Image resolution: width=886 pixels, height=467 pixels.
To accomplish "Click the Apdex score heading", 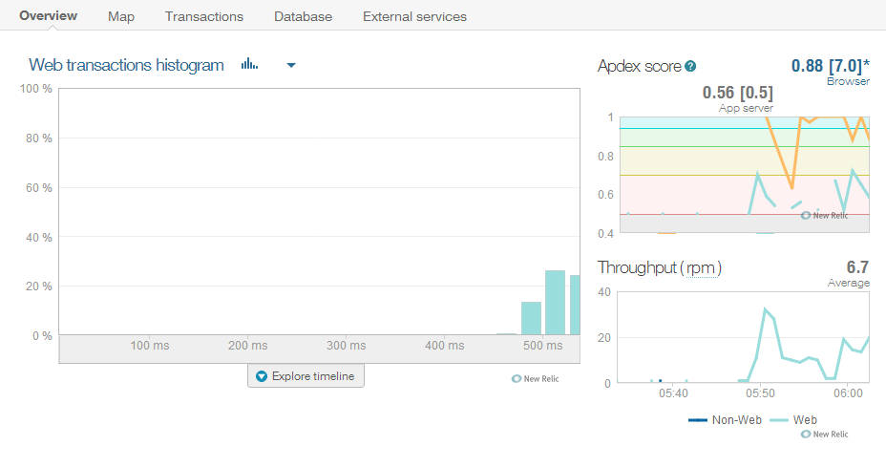I will click(639, 66).
